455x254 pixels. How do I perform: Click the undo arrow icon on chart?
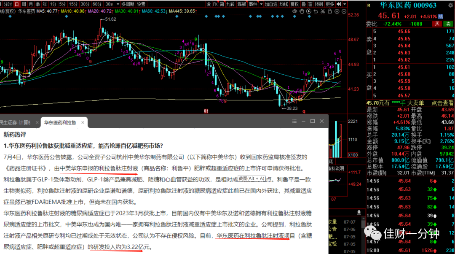pyautogui.click(x=316, y=11)
